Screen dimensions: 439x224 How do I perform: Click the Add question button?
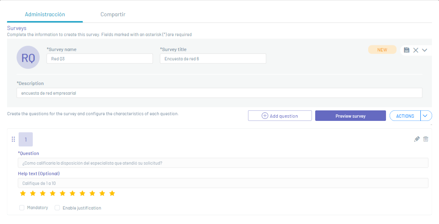click(x=280, y=116)
